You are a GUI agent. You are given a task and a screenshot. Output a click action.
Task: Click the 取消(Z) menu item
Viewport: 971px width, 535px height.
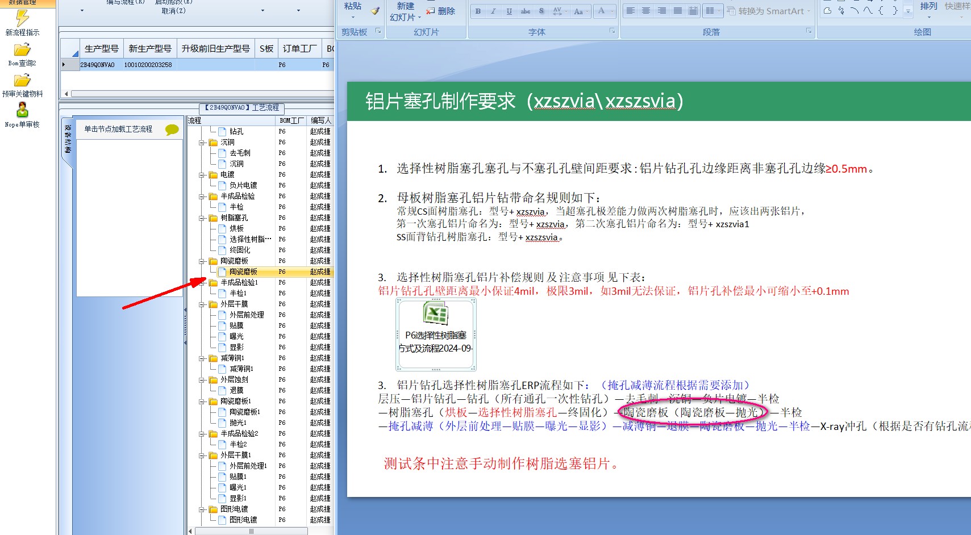[x=173, y=11]
